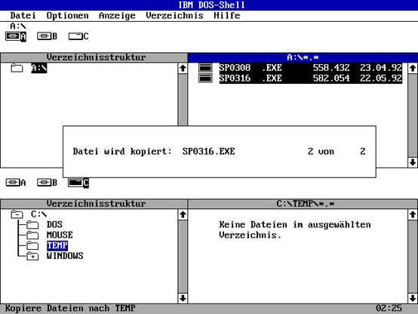Open the Datei menu
The height and width of the screenshot is (314, 418).
coord(23,15)
